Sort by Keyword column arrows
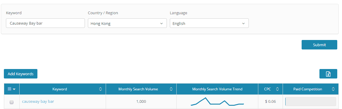 coord(101,89)
